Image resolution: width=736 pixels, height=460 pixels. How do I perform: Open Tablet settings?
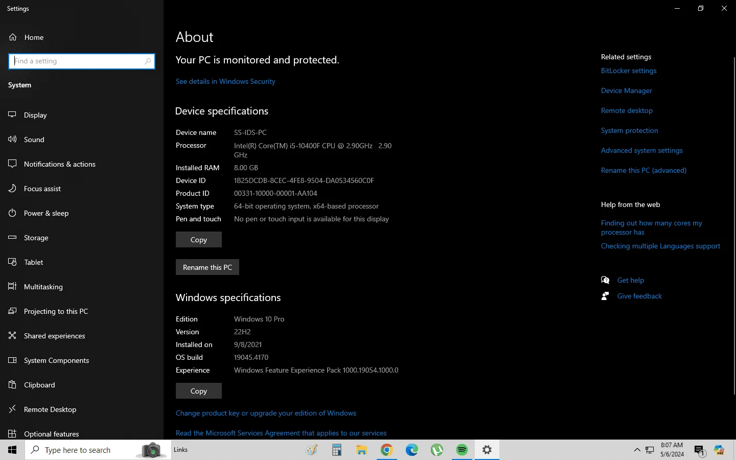(x=82, y=262)
